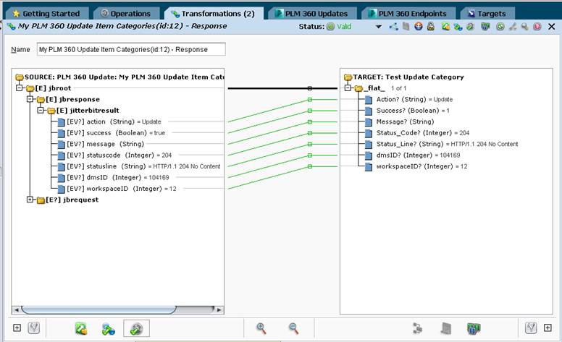
Task: Click the red round icon beside close X
Action: (x=537, y=26)
